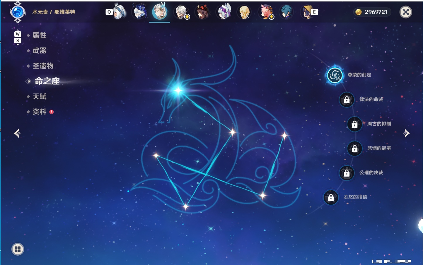The image size is (423, 265).
Task: Select the brown-haired character with red flower hat
Action: point(203,12)
